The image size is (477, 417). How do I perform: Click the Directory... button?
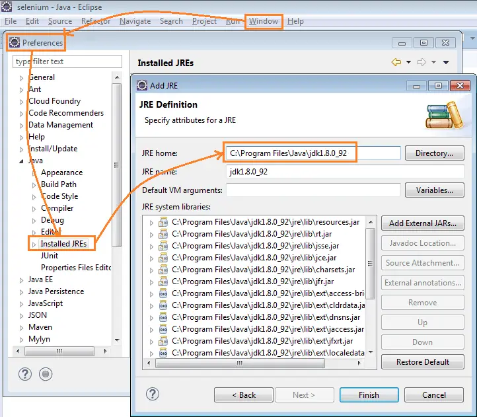pyautogui.click(x=434, y=153)
